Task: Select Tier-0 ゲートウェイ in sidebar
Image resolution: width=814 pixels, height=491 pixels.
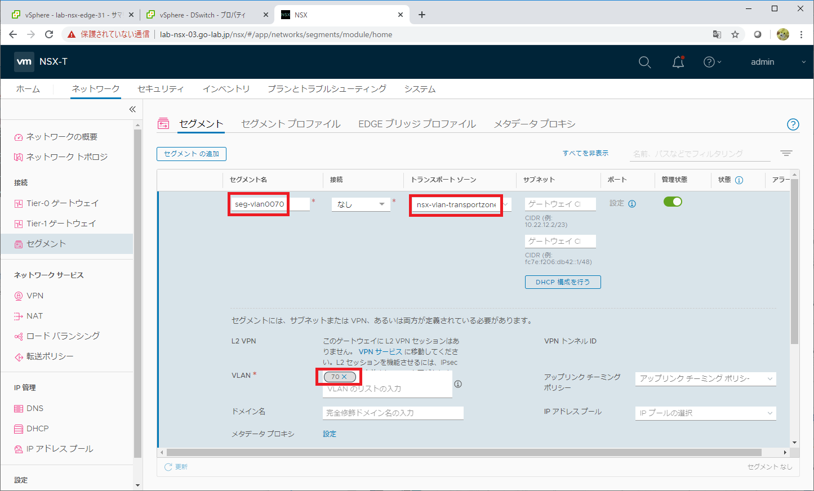Action: point(63,203)
